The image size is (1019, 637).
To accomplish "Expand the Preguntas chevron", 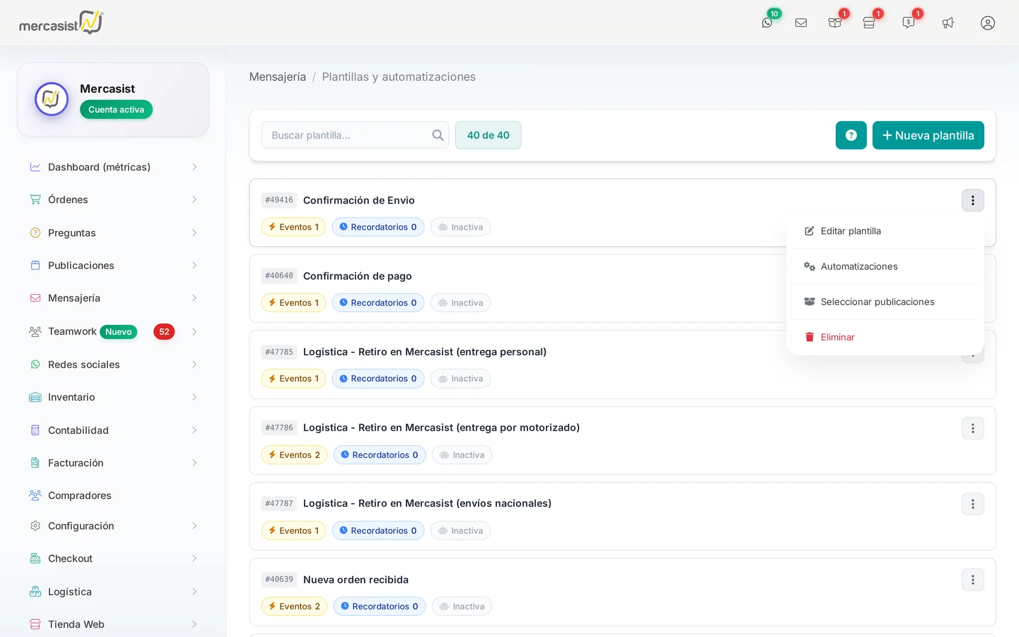I will click(194, 233).
